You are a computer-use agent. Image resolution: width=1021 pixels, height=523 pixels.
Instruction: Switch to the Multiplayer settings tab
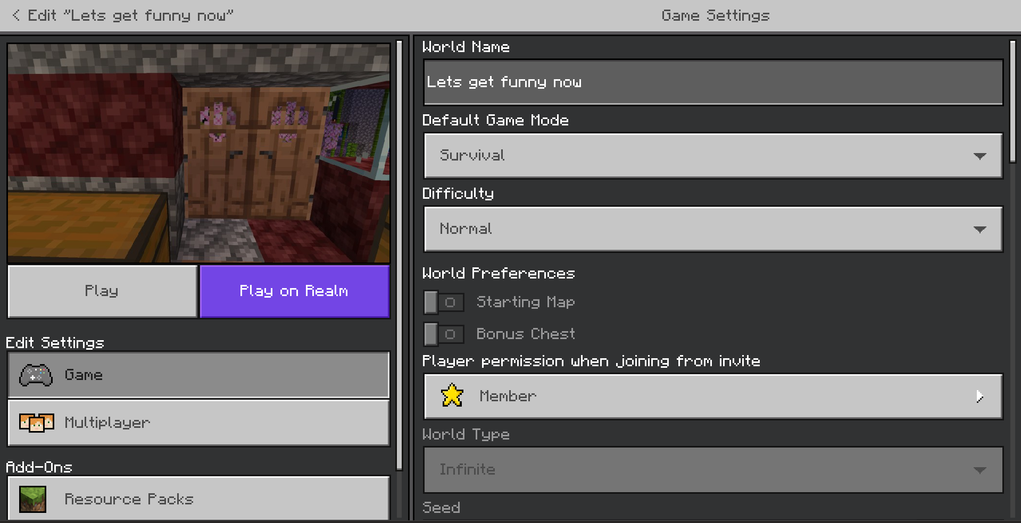coord(198,423)
